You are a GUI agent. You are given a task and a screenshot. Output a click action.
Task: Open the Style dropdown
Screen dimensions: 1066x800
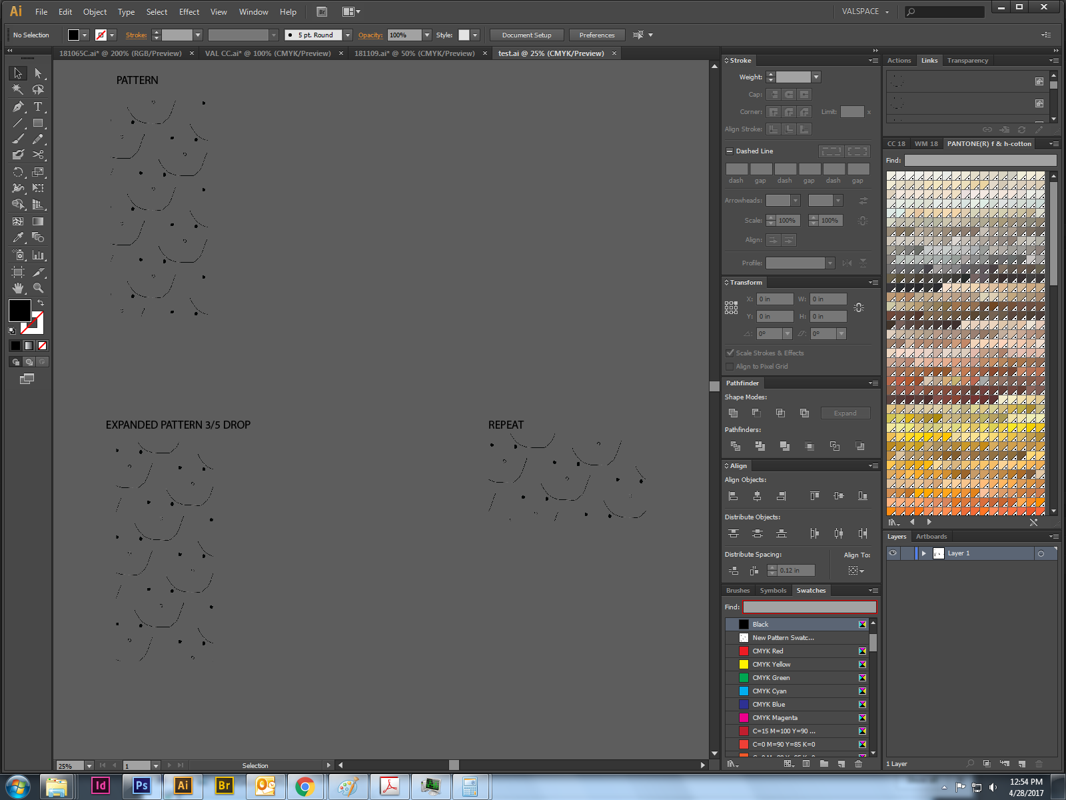click(x=474, y=35)
